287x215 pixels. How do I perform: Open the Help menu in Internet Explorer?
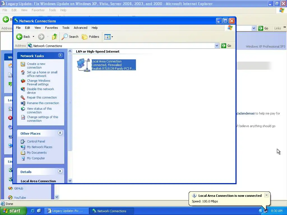click(63, 10)
